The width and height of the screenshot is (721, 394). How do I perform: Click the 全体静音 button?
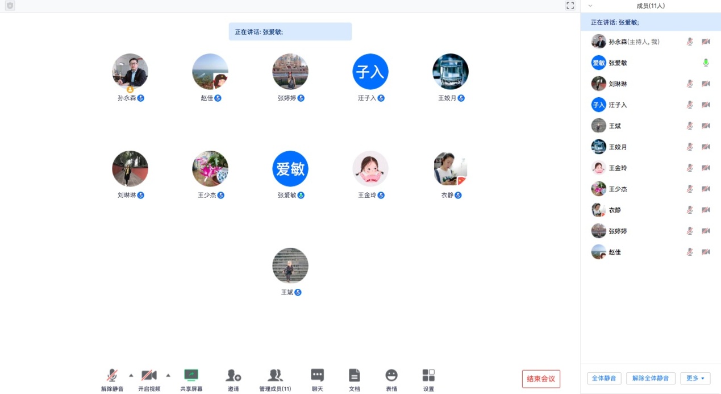[x=604, y=379]
